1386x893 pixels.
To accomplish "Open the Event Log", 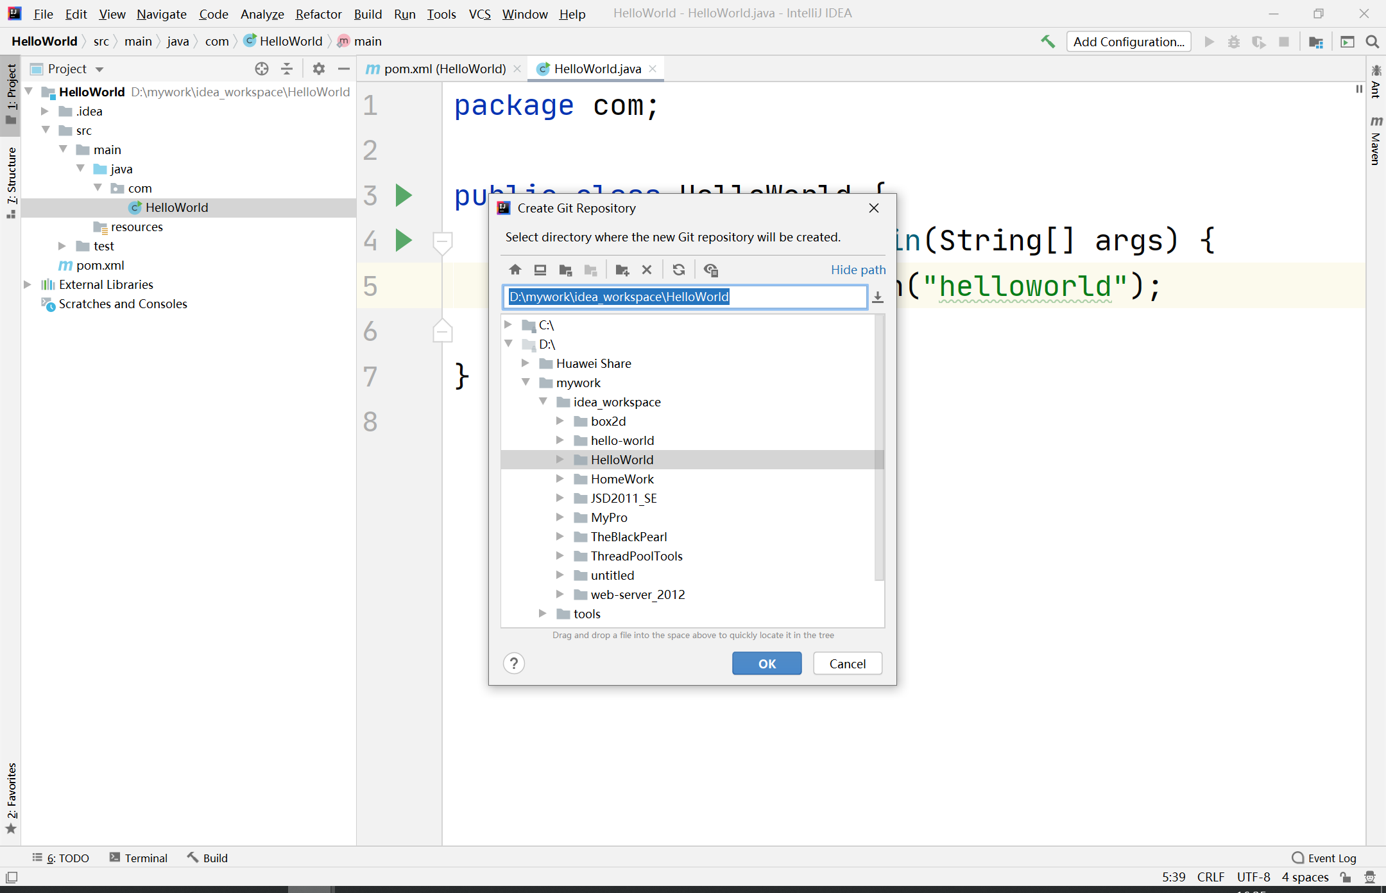I will click(1324, 858).
